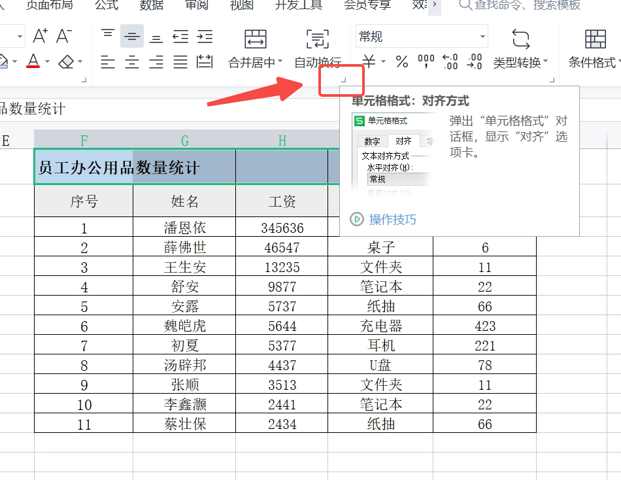Screen dimensions: 621x480
Task: Select header cell 工资
Action: point(282,201)
